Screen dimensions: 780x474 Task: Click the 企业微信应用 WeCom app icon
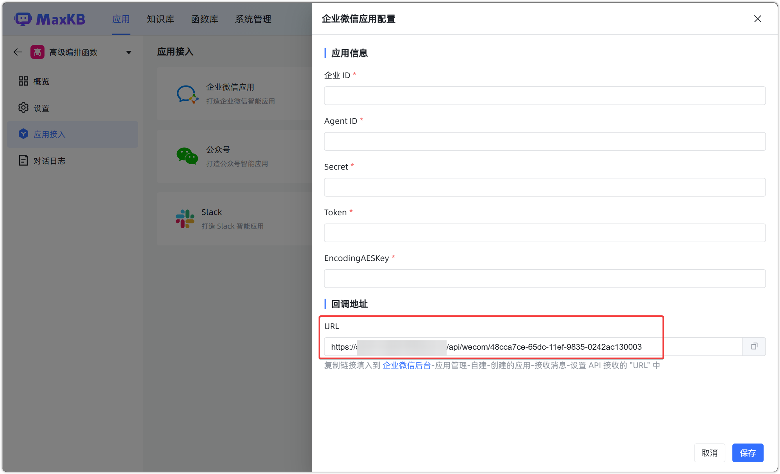(187, 94)
